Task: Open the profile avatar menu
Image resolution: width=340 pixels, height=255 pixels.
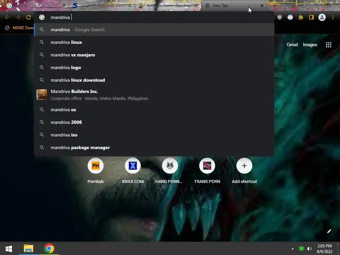Action: 322,17
